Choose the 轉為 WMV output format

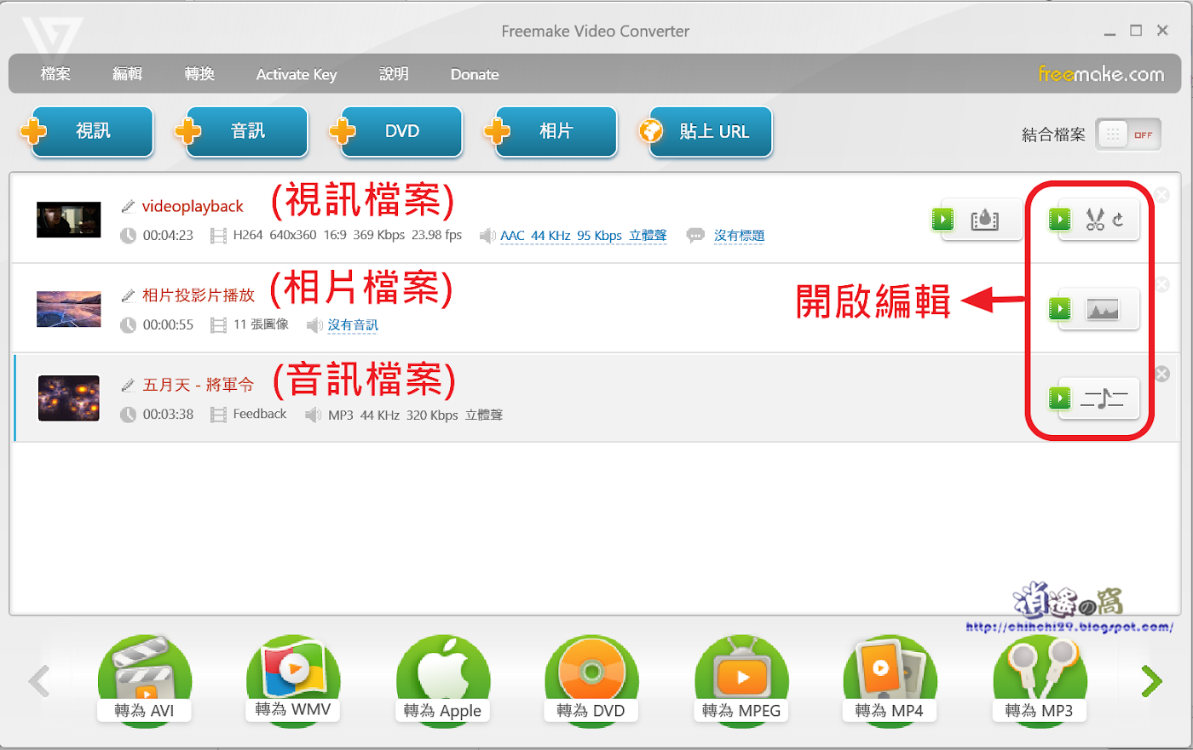293,681
